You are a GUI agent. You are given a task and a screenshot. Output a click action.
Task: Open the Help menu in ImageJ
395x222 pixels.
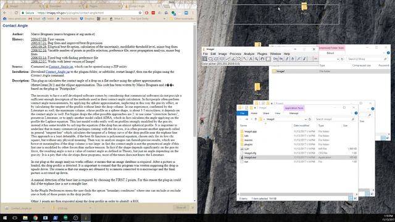[x=286, y=54]
